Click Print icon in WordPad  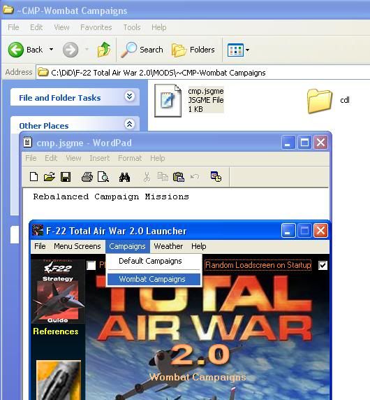(87, 177)
